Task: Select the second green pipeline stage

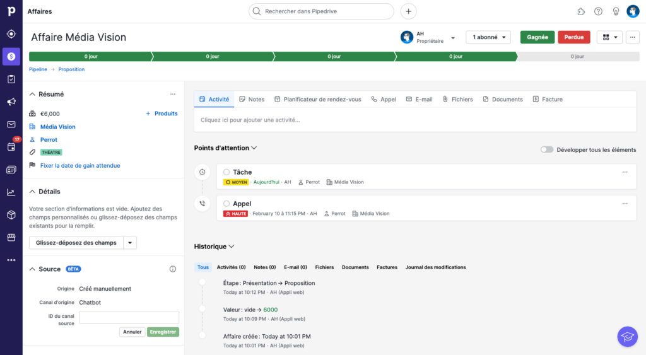Action: 213,56
